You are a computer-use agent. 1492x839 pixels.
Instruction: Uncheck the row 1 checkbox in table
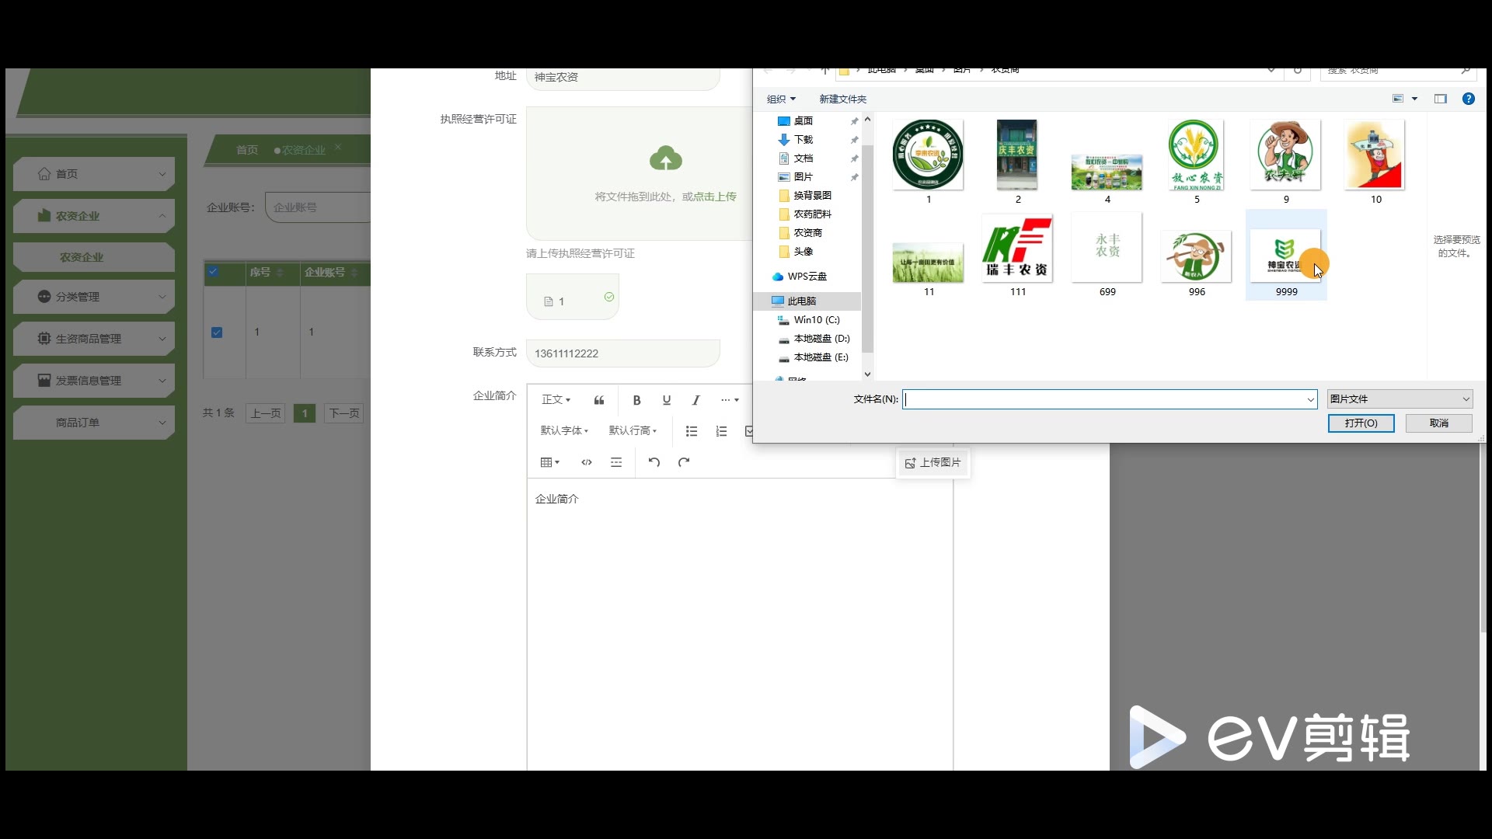(217, 332)
